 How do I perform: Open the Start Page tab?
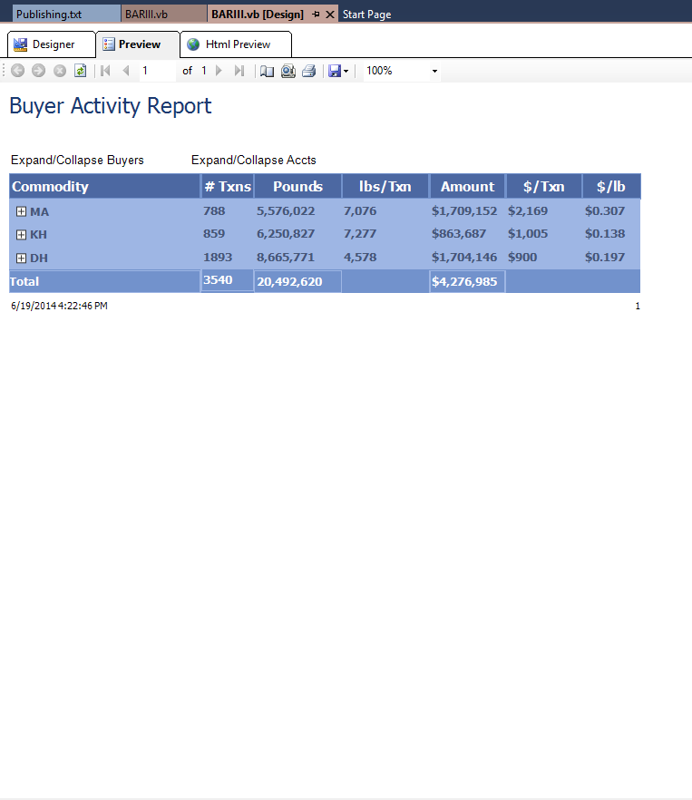[367, 15]
